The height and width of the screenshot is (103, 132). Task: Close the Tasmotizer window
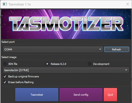(128, 4)
